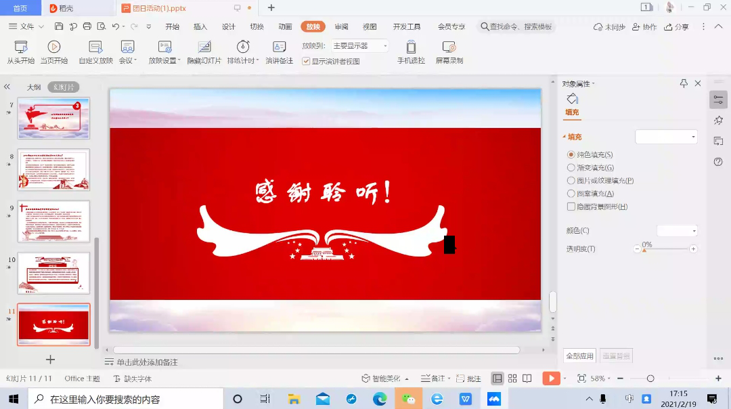This screenshot has height=409, width=731.
Task: Select slide 9 thumbnail in the panel
Action: pos(53,221)
